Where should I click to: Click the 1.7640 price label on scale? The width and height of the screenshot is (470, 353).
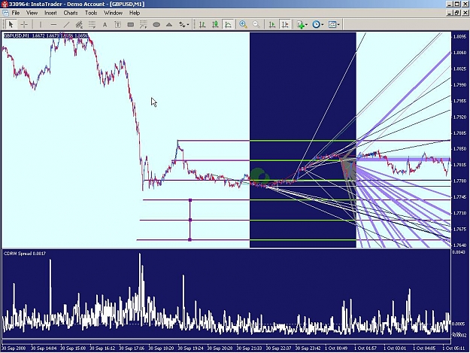pos(459,245)
